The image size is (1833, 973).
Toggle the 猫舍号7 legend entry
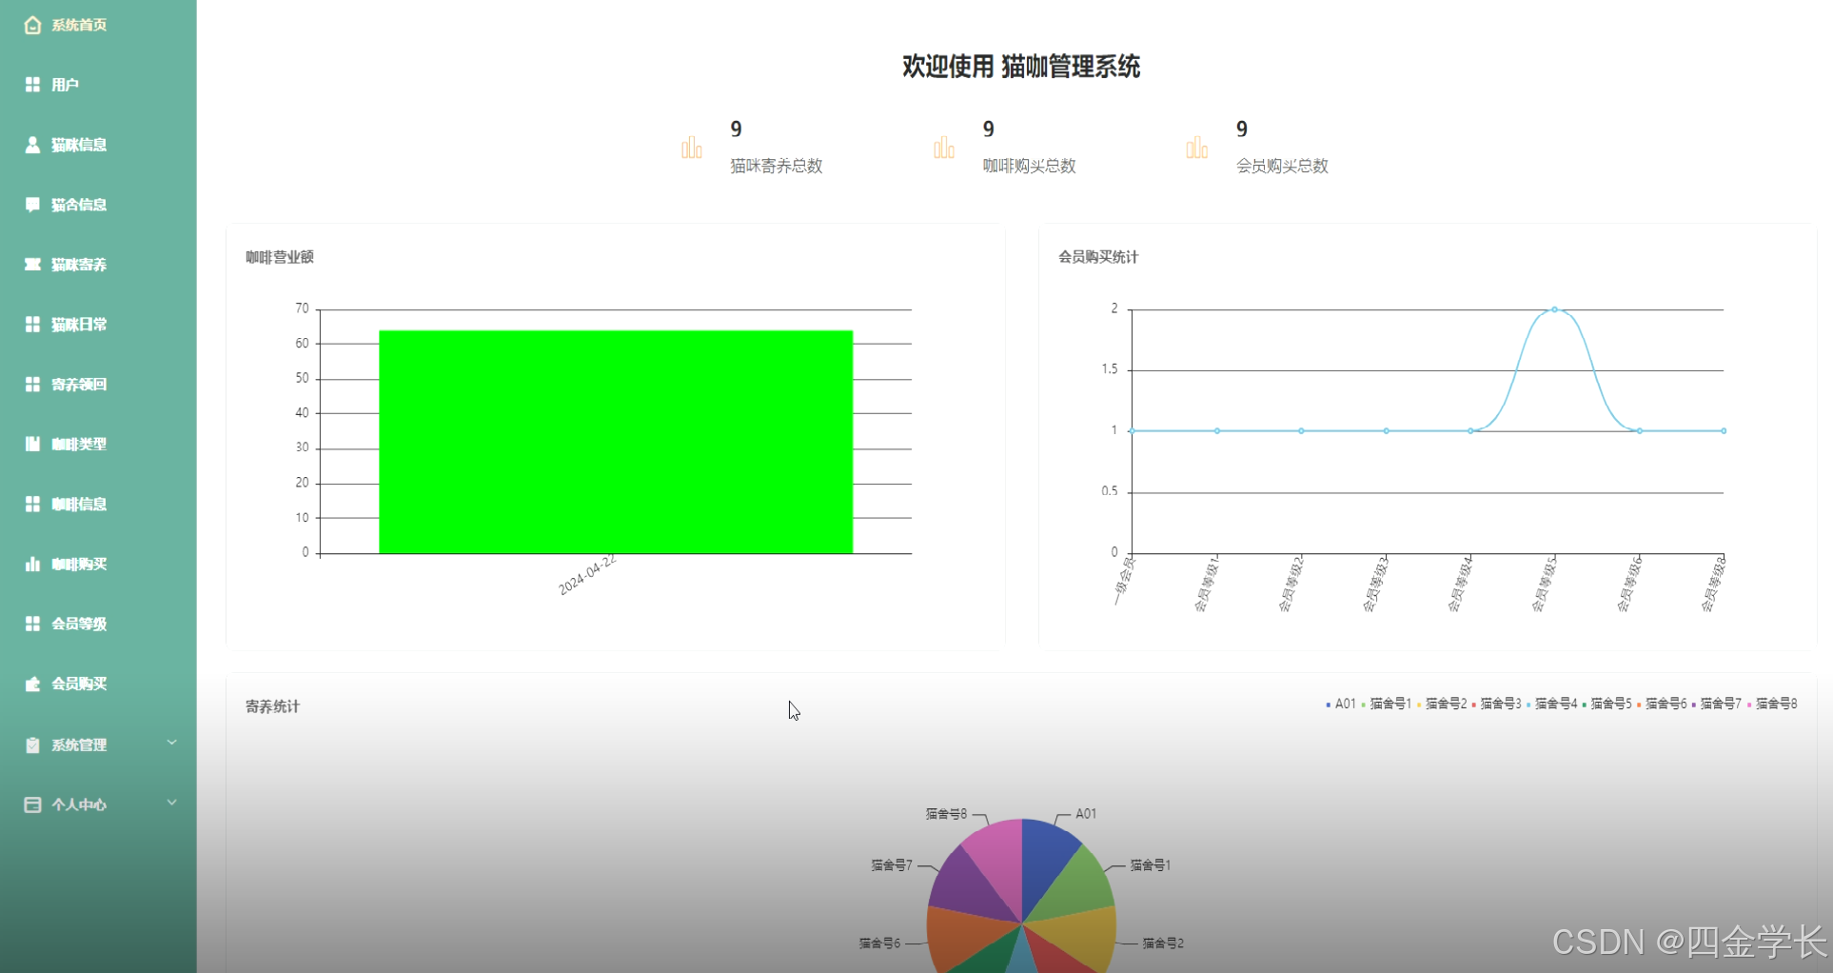click(x=1717, y=704)
